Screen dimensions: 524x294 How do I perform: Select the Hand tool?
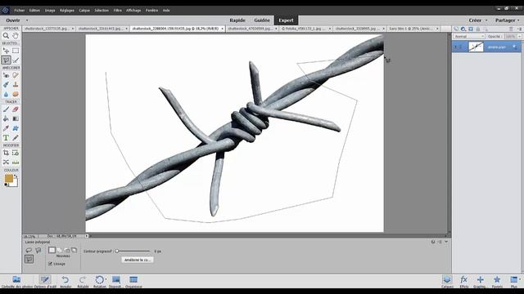pyautogui.click(x=16, y=36)
